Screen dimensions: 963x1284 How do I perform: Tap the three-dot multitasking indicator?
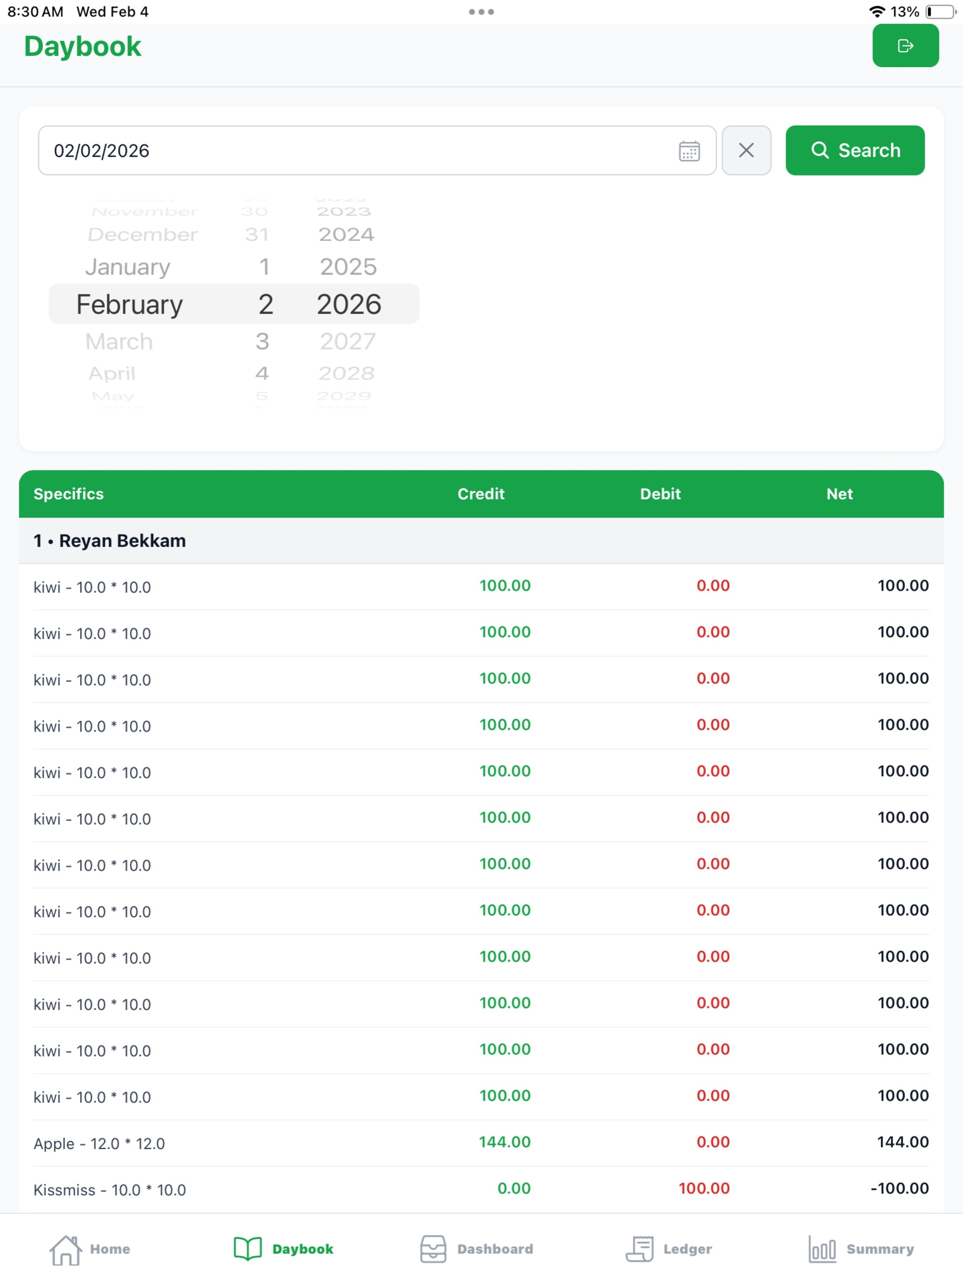(x=481, y=12)
